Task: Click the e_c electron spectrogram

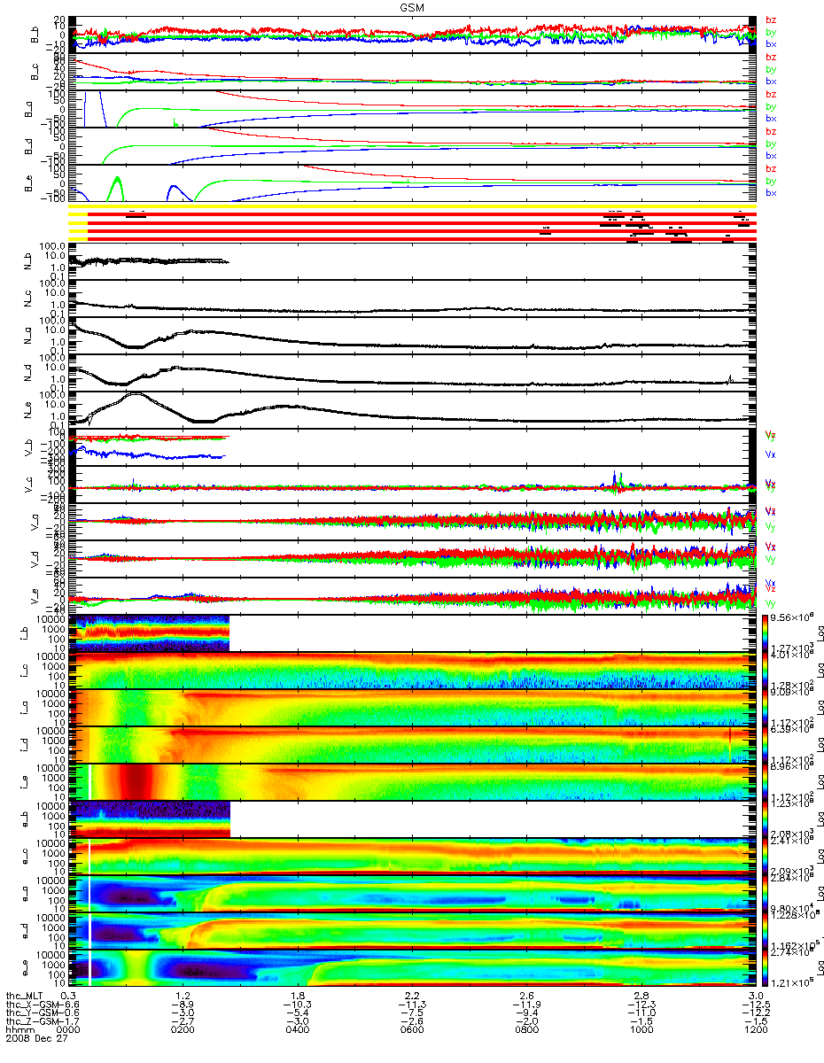Action: [413, 857]
